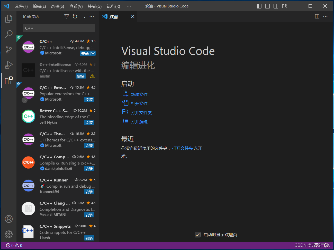Click the open folder icon under Start
This screenshot has width=334, height=250.
coord(125,112)
